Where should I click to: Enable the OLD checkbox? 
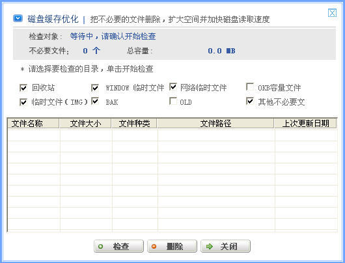click(173, 102)
